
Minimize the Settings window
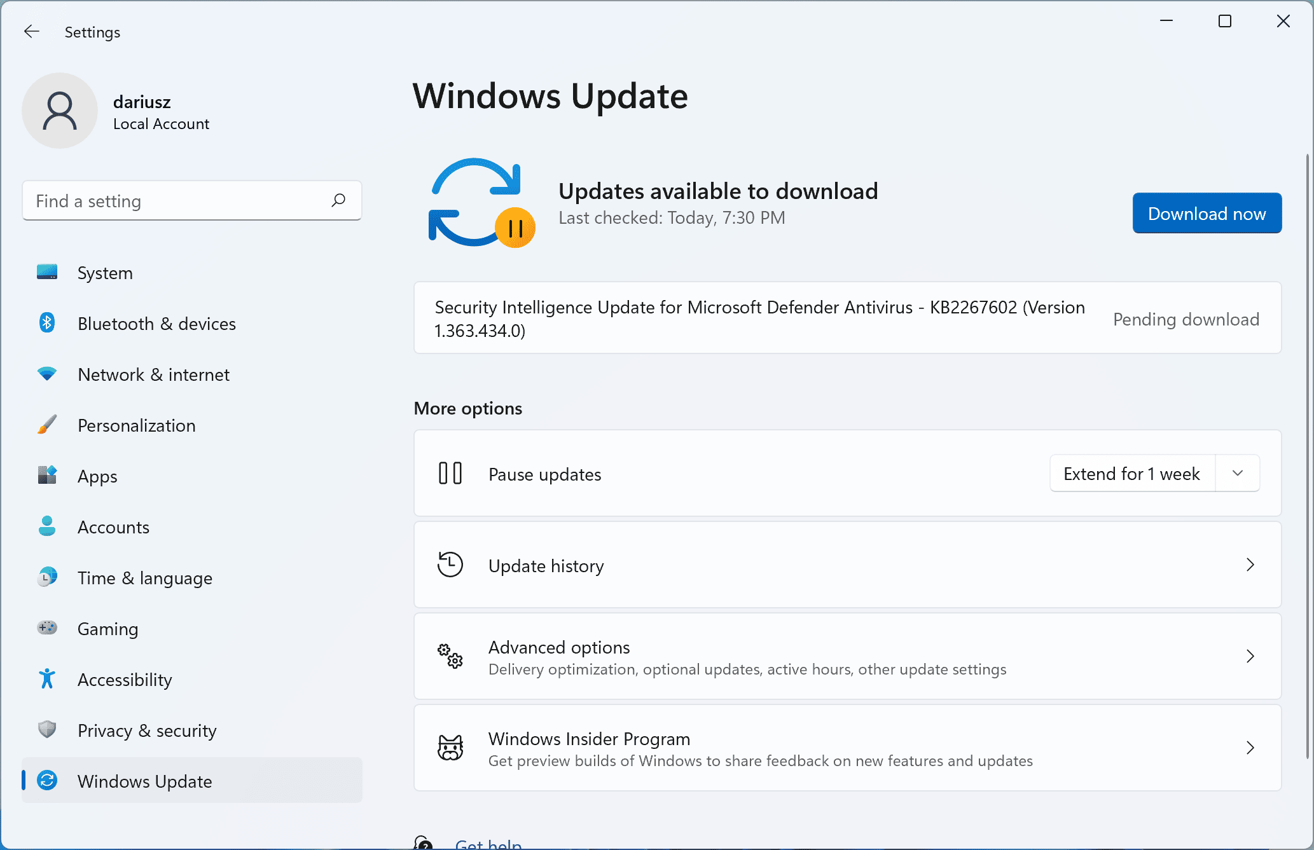[1166, 21]
